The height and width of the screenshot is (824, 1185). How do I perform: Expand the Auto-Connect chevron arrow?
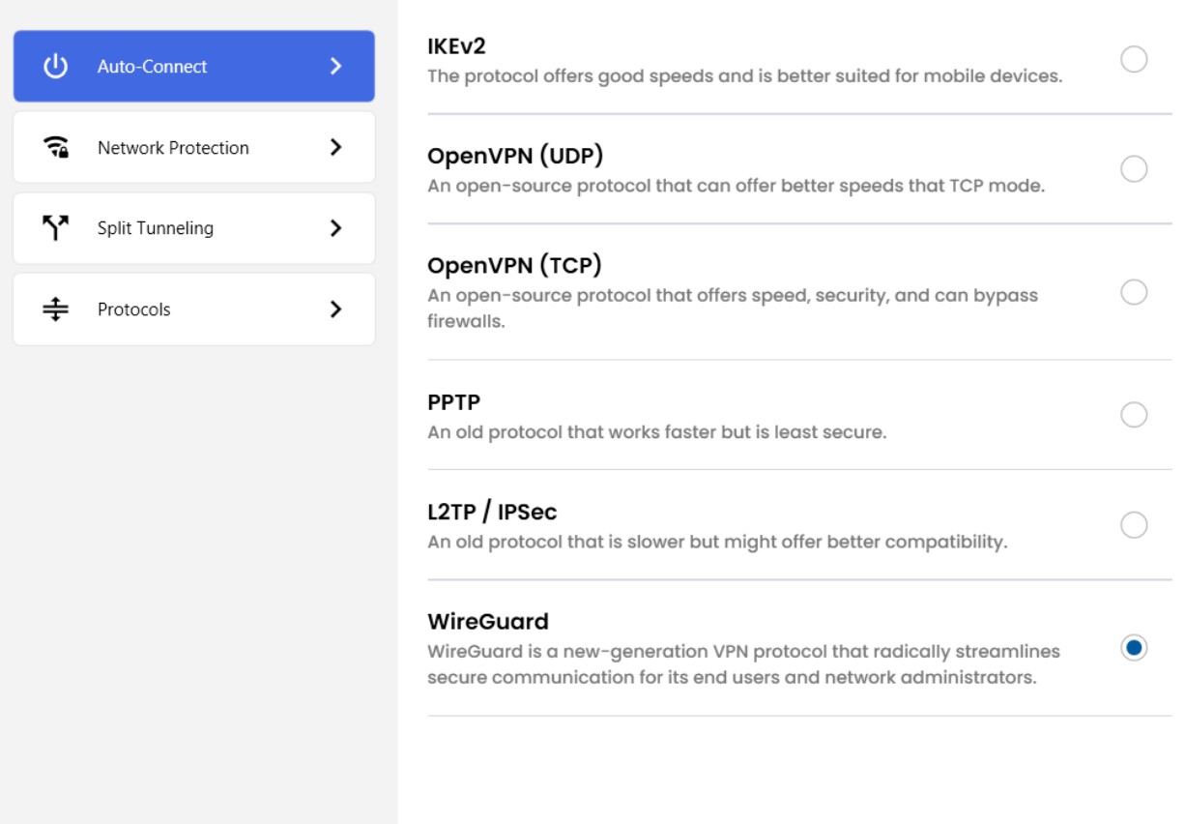pos(335,67)
